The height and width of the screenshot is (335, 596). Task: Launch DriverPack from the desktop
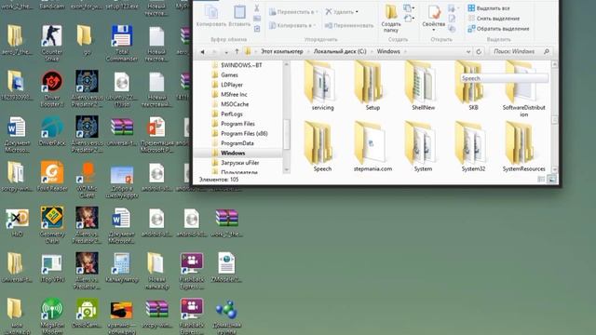coord(52,130)
